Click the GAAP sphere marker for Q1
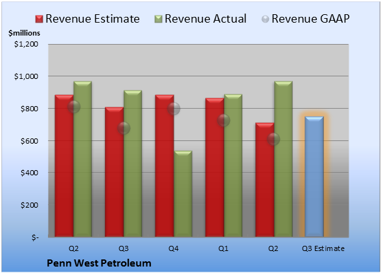Screen dimensions: 381x273 [224, 120]
